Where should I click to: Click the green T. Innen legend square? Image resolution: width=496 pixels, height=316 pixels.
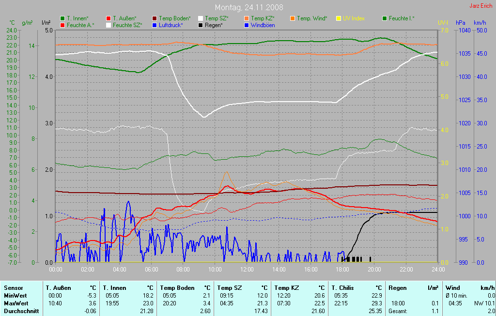click(x=62, y=18)
